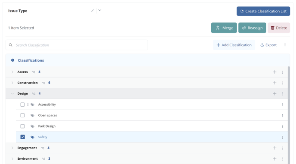Open options menu for Access row
The width and height of the screenshot is (296, 164).
[283, 72]
